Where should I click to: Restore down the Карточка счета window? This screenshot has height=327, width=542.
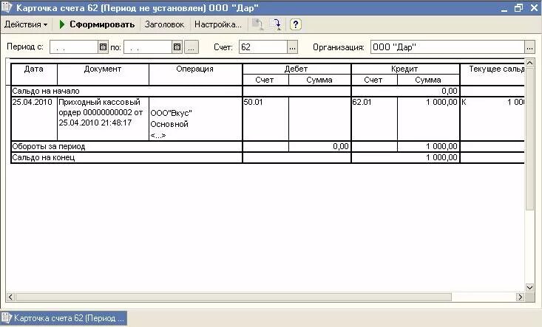click(518, 8)
